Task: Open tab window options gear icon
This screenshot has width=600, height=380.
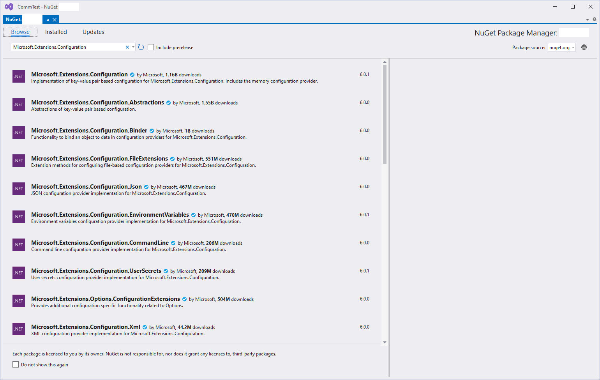Action: click(x=595, y=19)
